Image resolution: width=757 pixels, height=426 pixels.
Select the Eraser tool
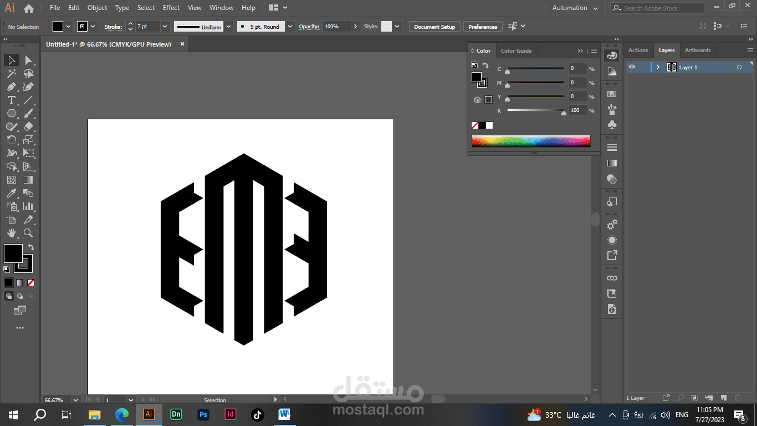click(x=29, y=126)
